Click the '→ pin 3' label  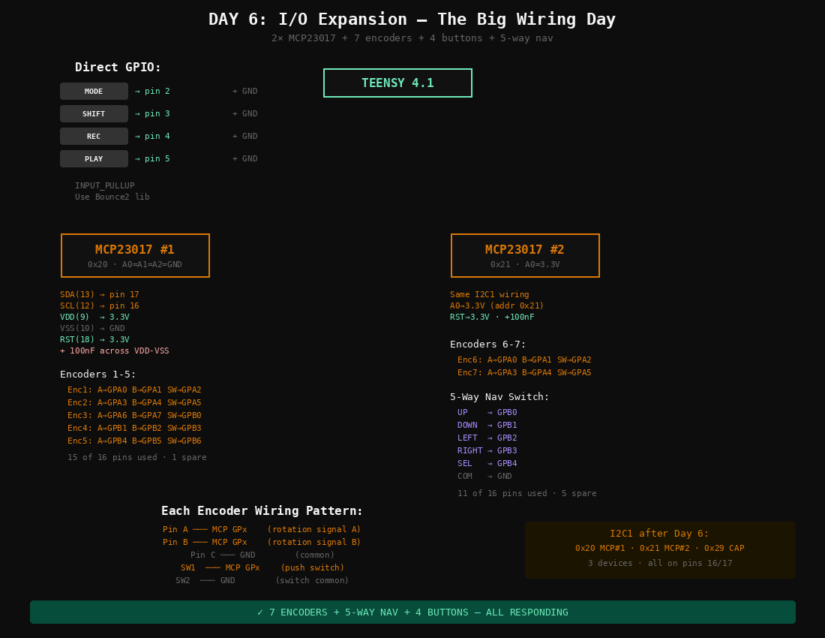(x=152, y=113)
